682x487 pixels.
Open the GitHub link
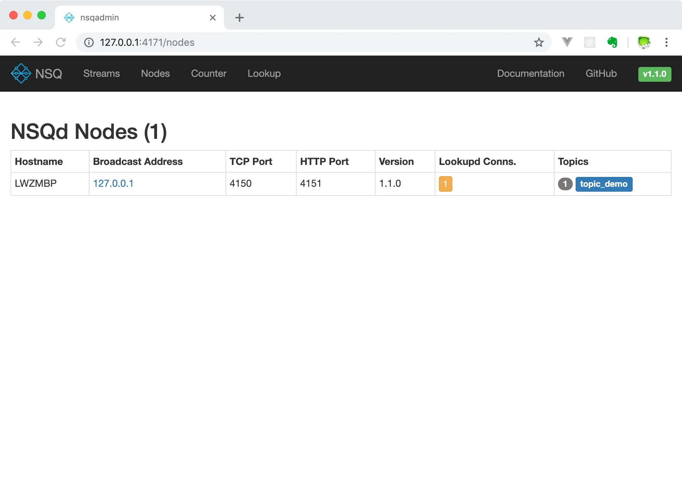[601, 73]
